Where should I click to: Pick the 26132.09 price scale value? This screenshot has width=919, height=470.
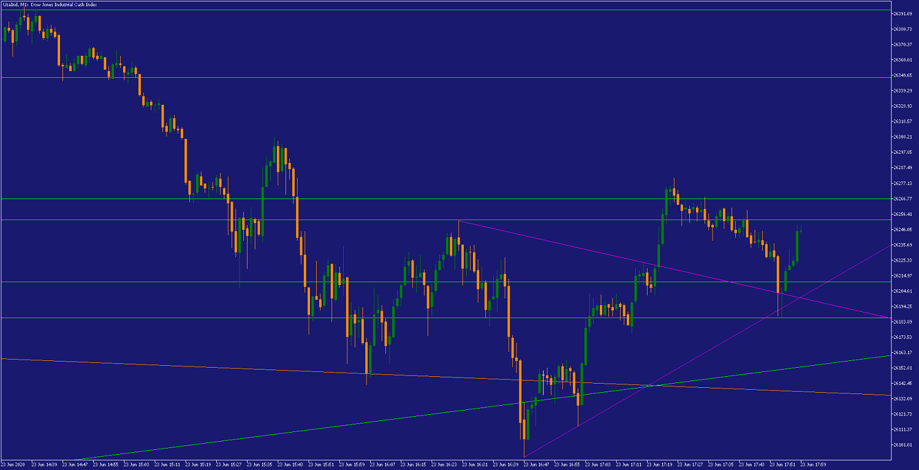click(x=902, y=398)
